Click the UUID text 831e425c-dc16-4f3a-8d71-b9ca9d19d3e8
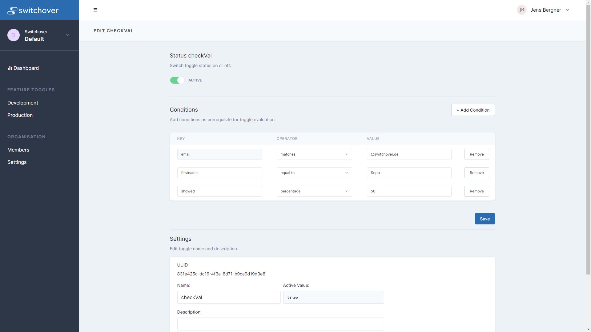The image size is (591, 332). [221, 274]
